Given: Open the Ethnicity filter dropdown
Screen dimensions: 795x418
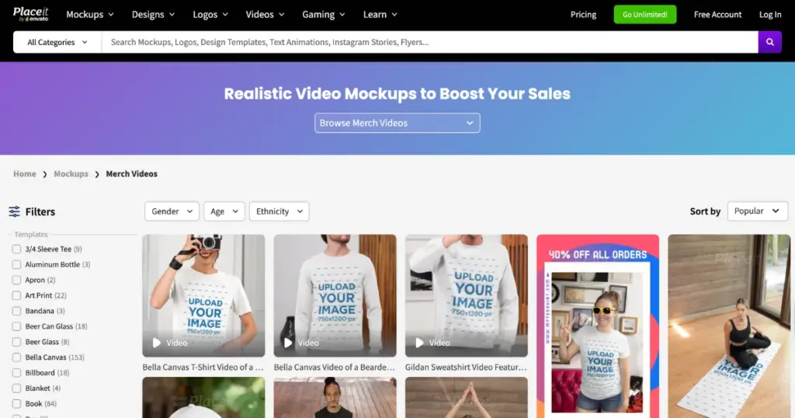Looking at the screenshot, I should (x=279, y=211).
